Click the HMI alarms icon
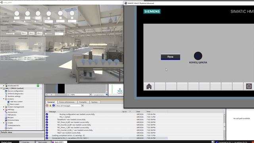 point(6,115)
